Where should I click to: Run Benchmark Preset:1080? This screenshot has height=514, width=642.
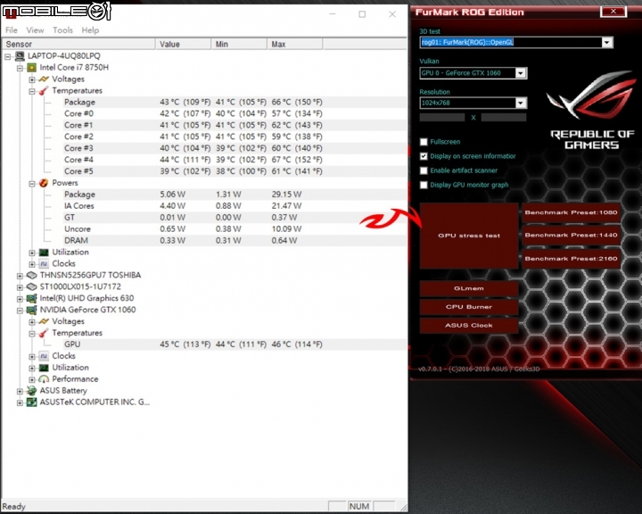pyautogui.click(x=571, y=212)
